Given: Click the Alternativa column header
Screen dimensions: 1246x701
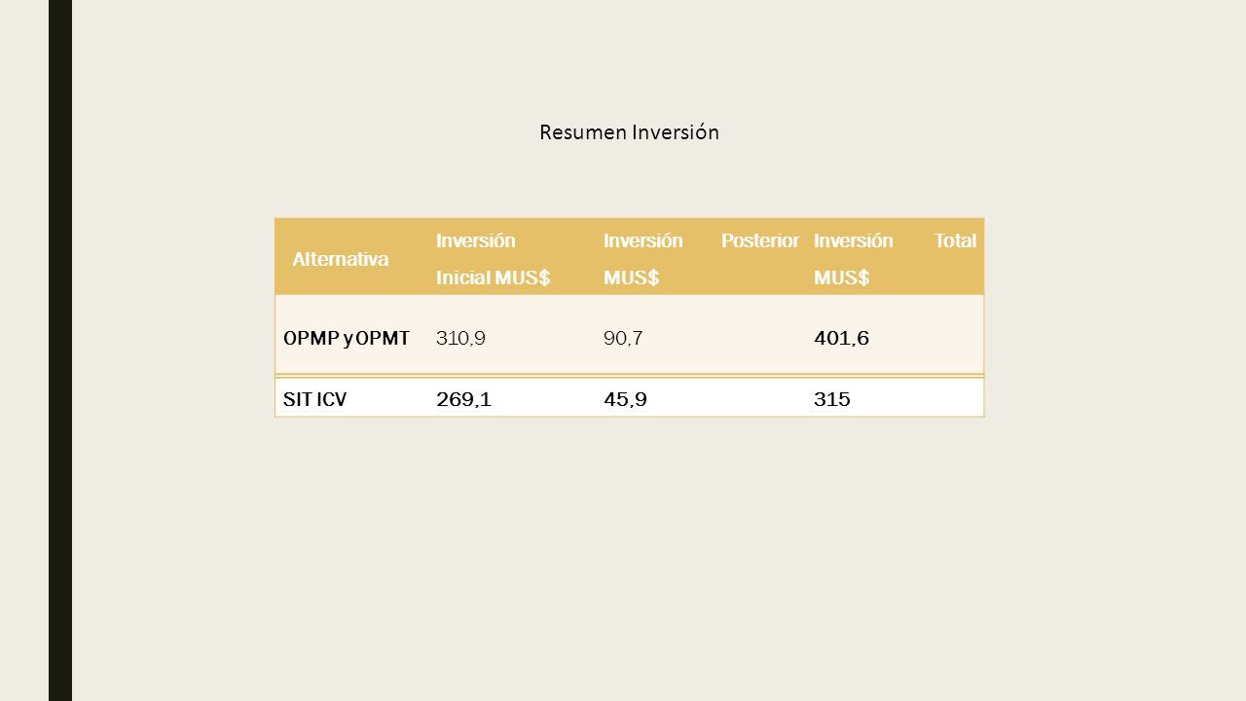Looking at the screenshot, I should [341, 259].
